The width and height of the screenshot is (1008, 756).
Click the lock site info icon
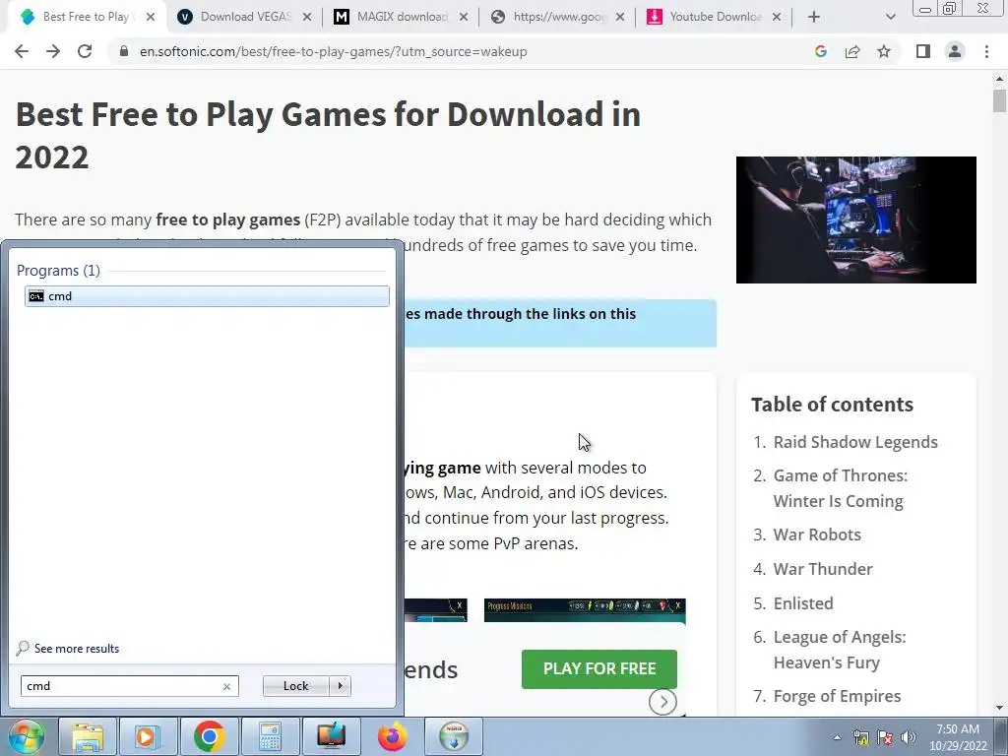click(124, 51)
